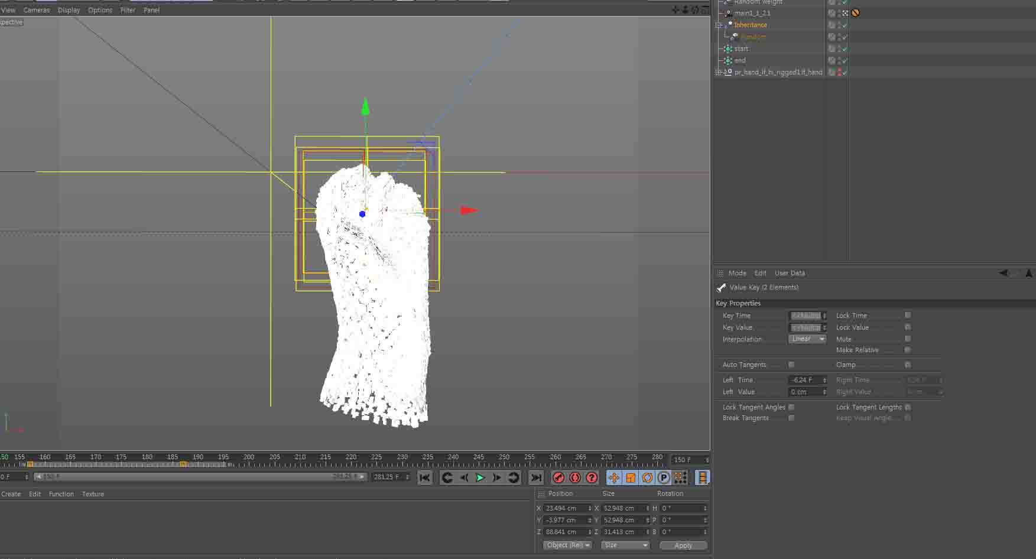The width and height of the screenshot is (1036, 559).
Task: Open the Size mode dropdown
Action: click(x=625, y=545)
